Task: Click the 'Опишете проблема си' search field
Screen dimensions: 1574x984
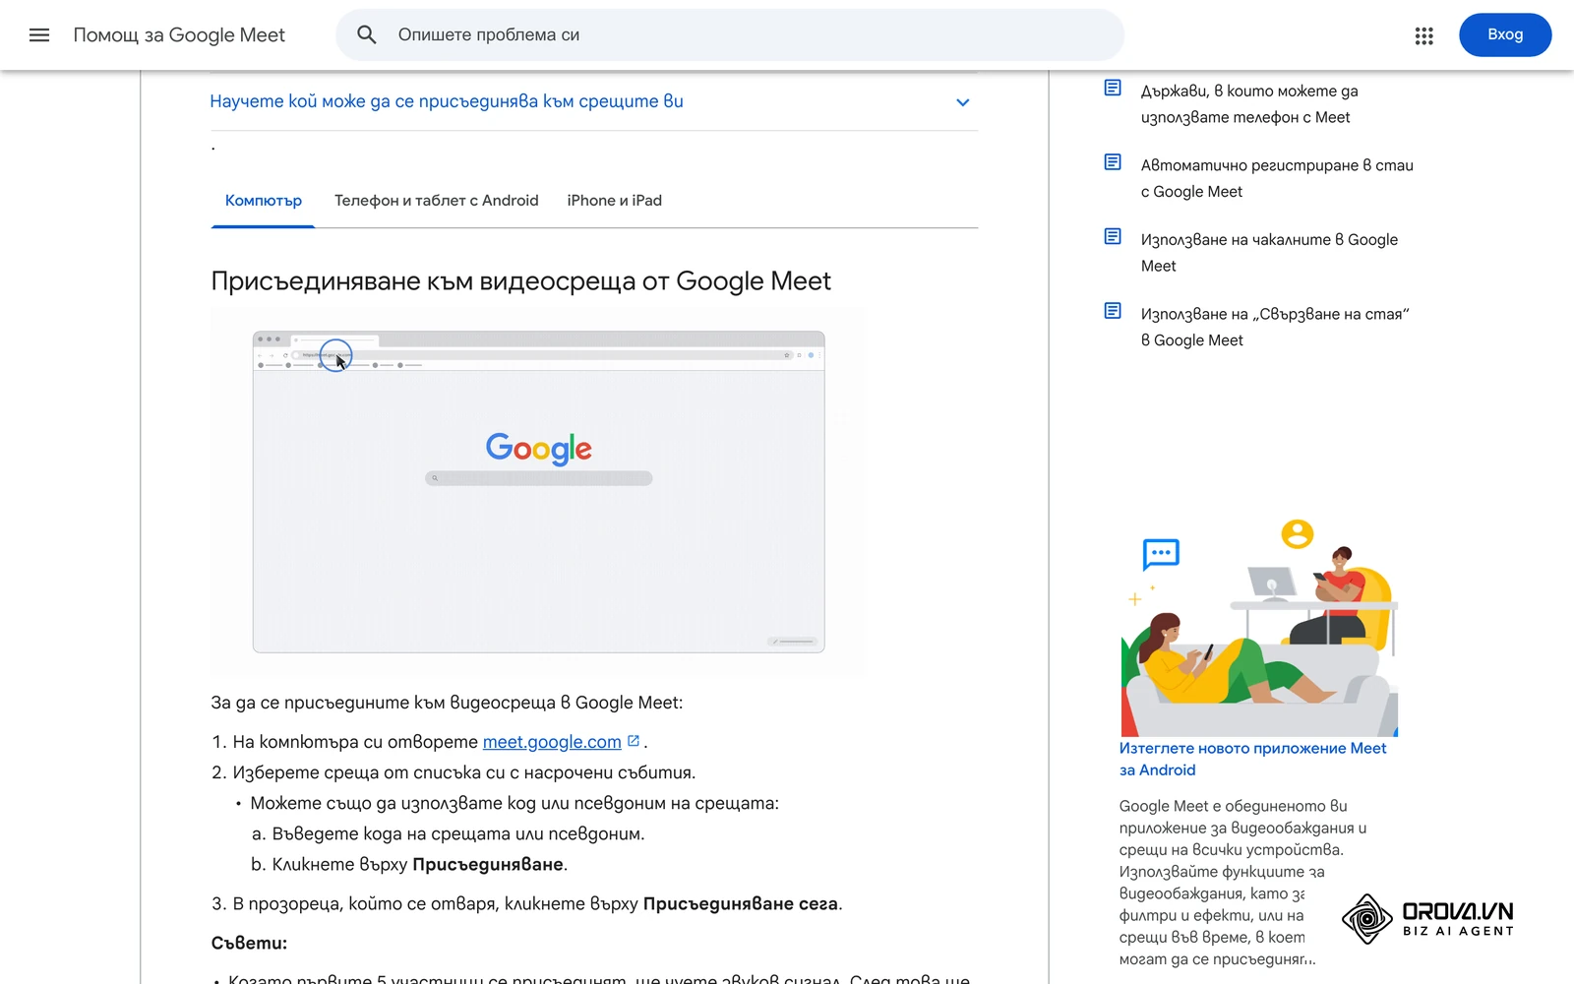Action: pos(730,35)
